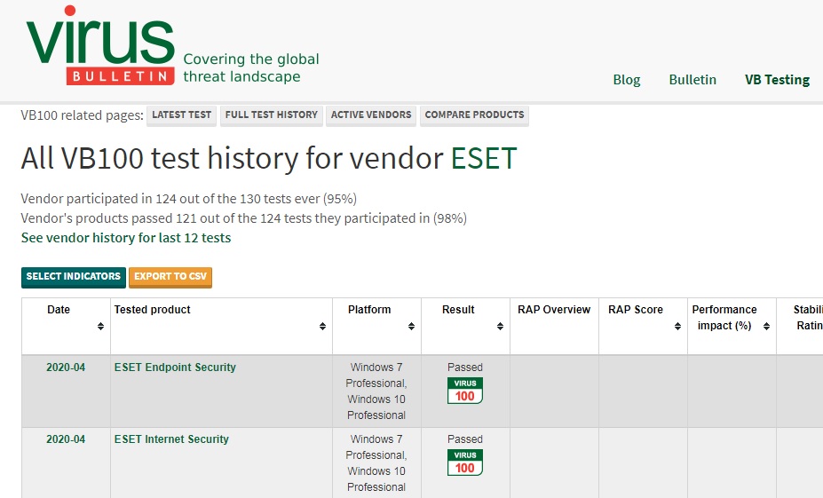823x498 pixels.
Task: Click the Platform column header
Action: [x=376, y=326]
